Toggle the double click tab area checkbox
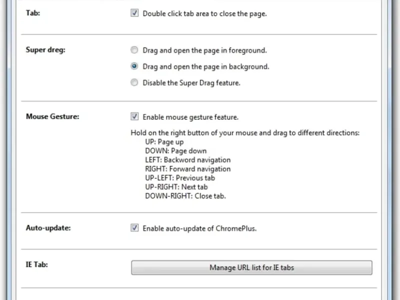Screen dimensions: 400x300 134,13
